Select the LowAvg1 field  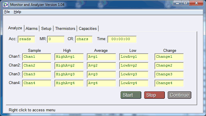coord(134,57)
